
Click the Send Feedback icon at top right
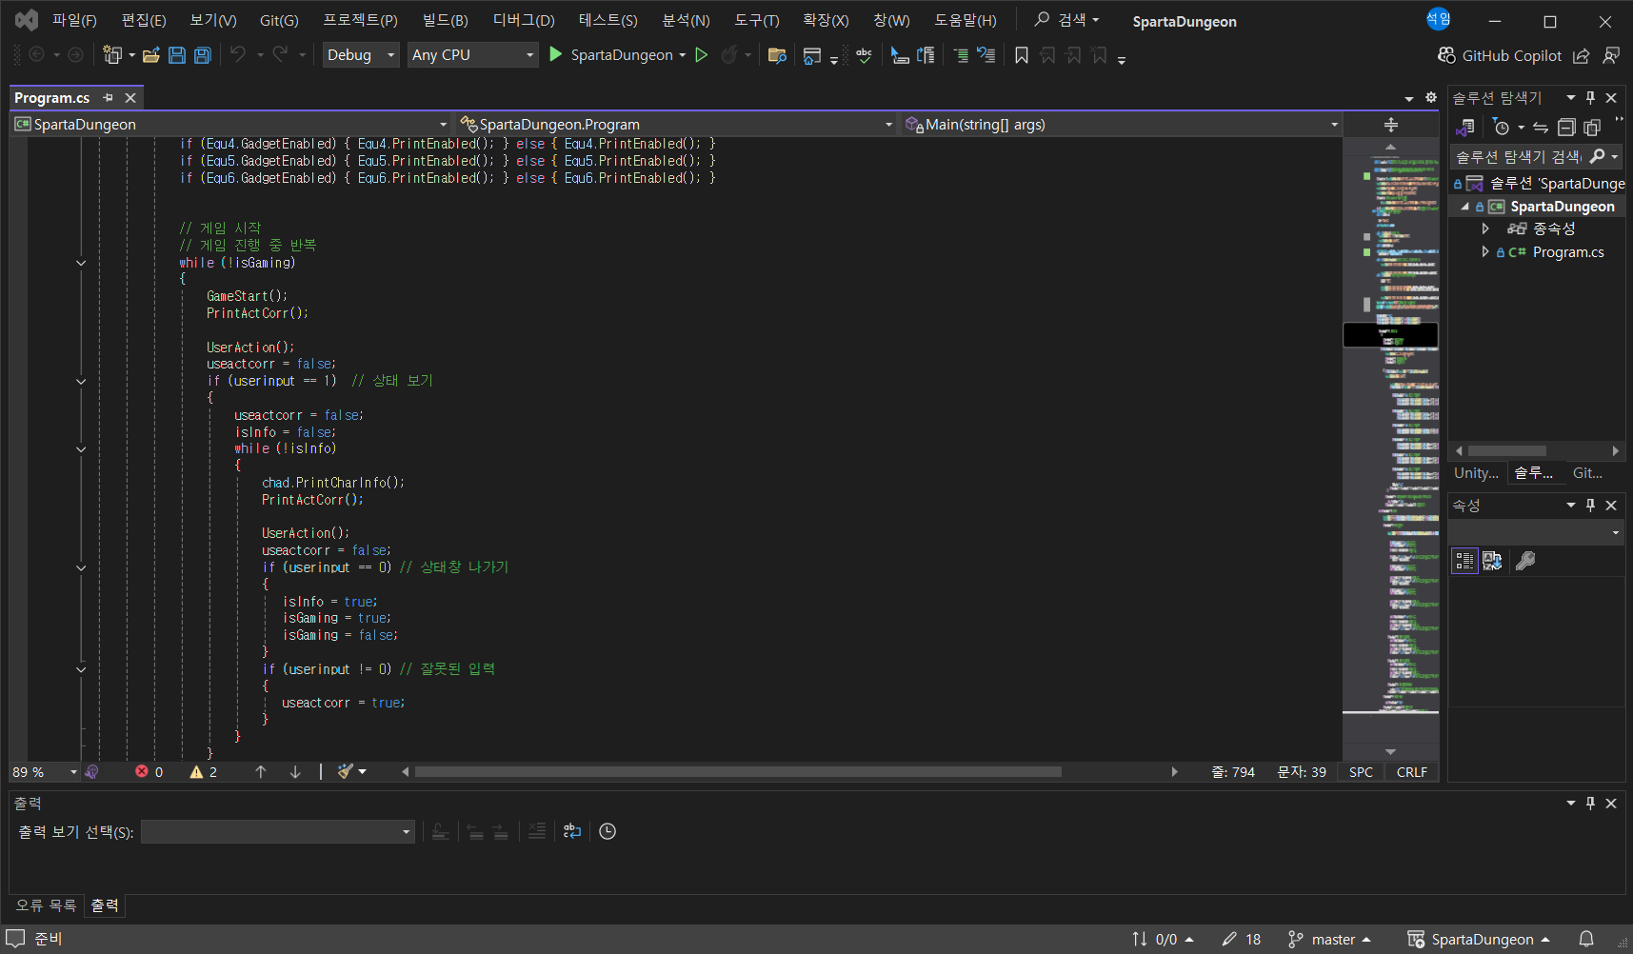tap(1611, 56)
